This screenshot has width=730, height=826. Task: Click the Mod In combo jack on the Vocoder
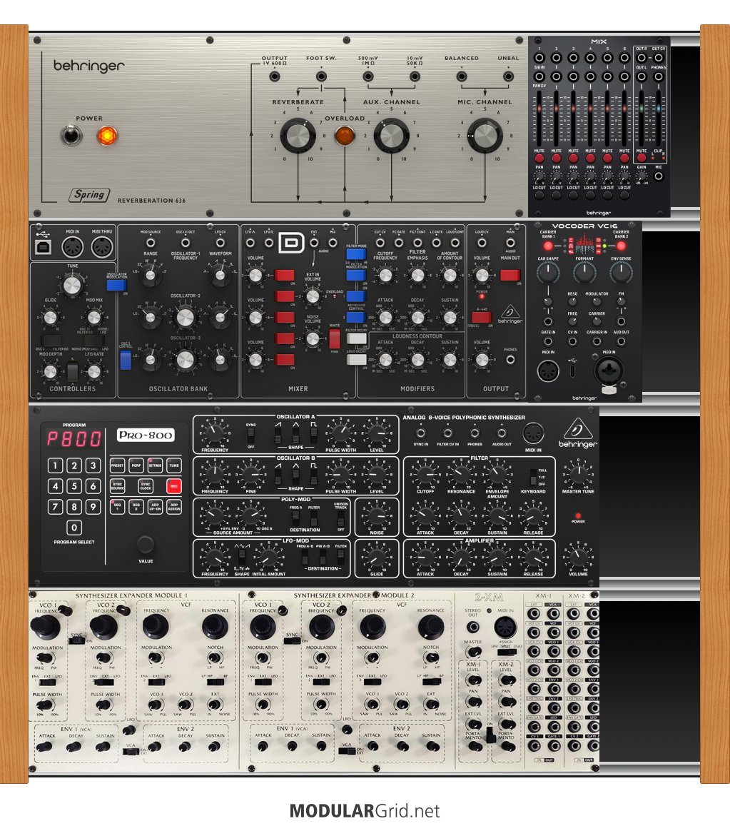coord(609,371)
